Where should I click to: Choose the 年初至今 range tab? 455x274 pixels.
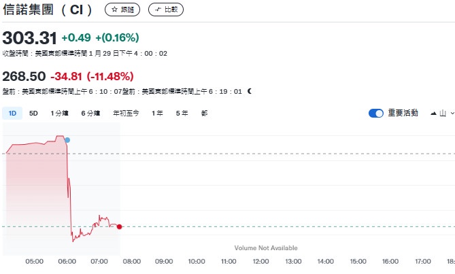click(x=126, y=113)
